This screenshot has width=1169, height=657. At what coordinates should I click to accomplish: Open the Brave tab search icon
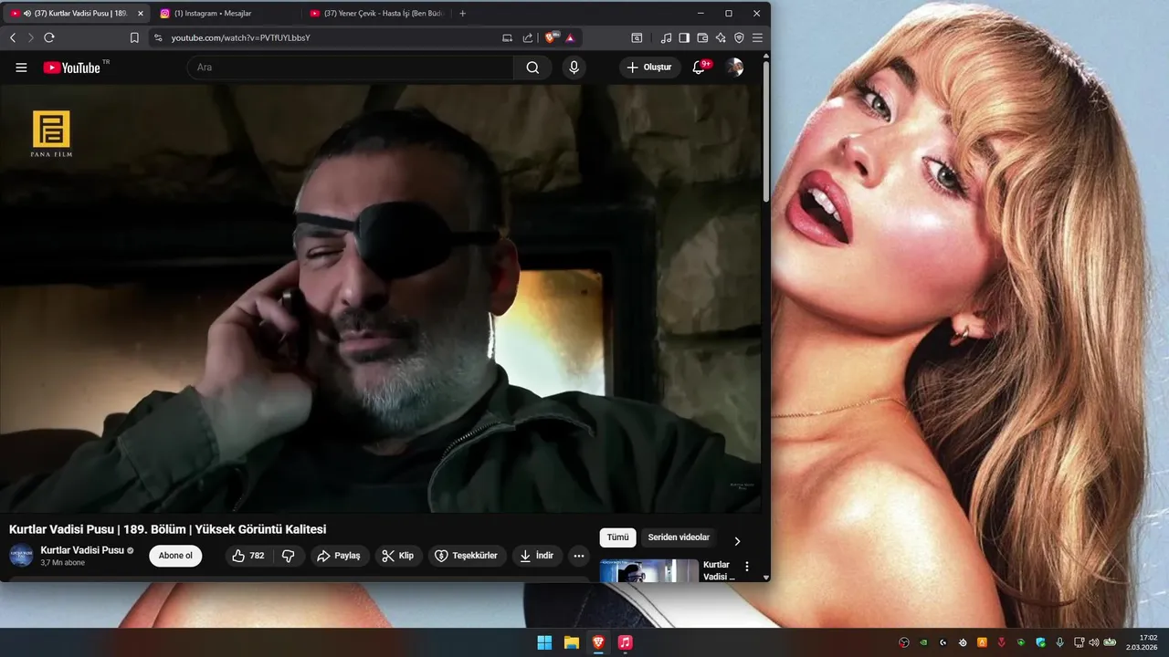pyautogui.click(x=637, y=37)
